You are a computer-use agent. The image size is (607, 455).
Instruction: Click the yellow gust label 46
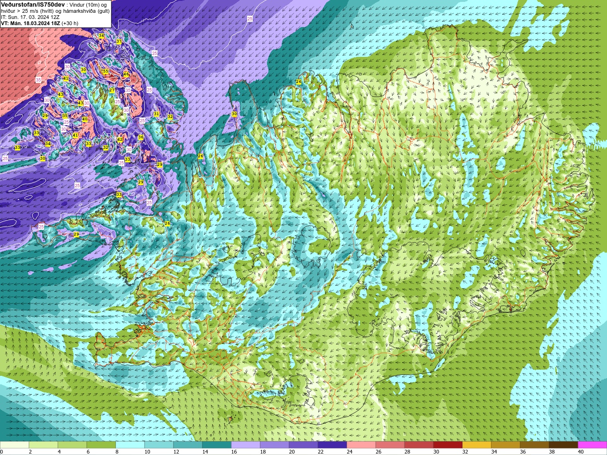pyautogui.click(x=126, y=74)
